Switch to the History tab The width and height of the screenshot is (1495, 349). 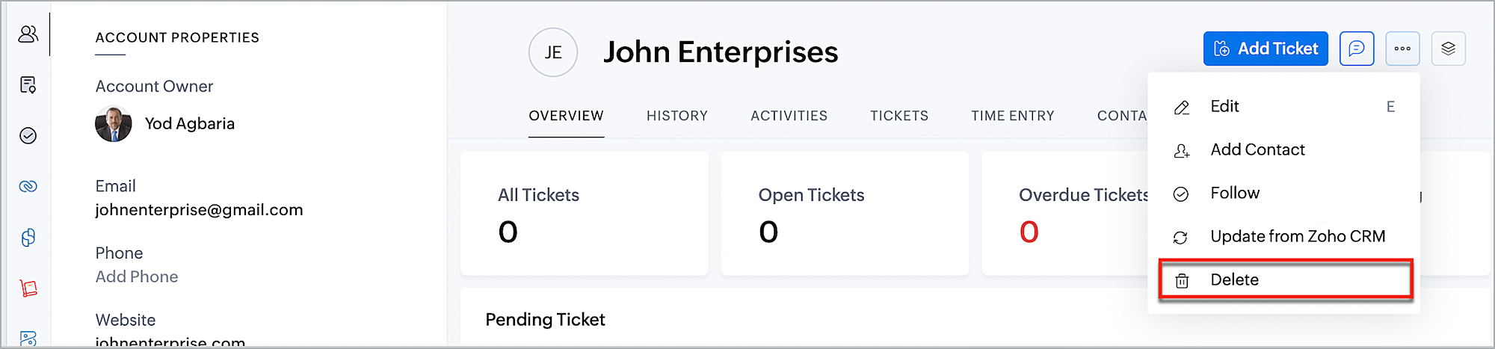click(x=676, y=116)
